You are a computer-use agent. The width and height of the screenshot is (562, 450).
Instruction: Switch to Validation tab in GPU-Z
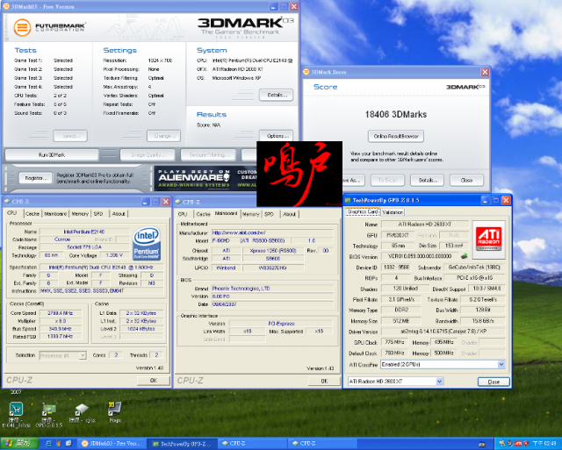393,212
